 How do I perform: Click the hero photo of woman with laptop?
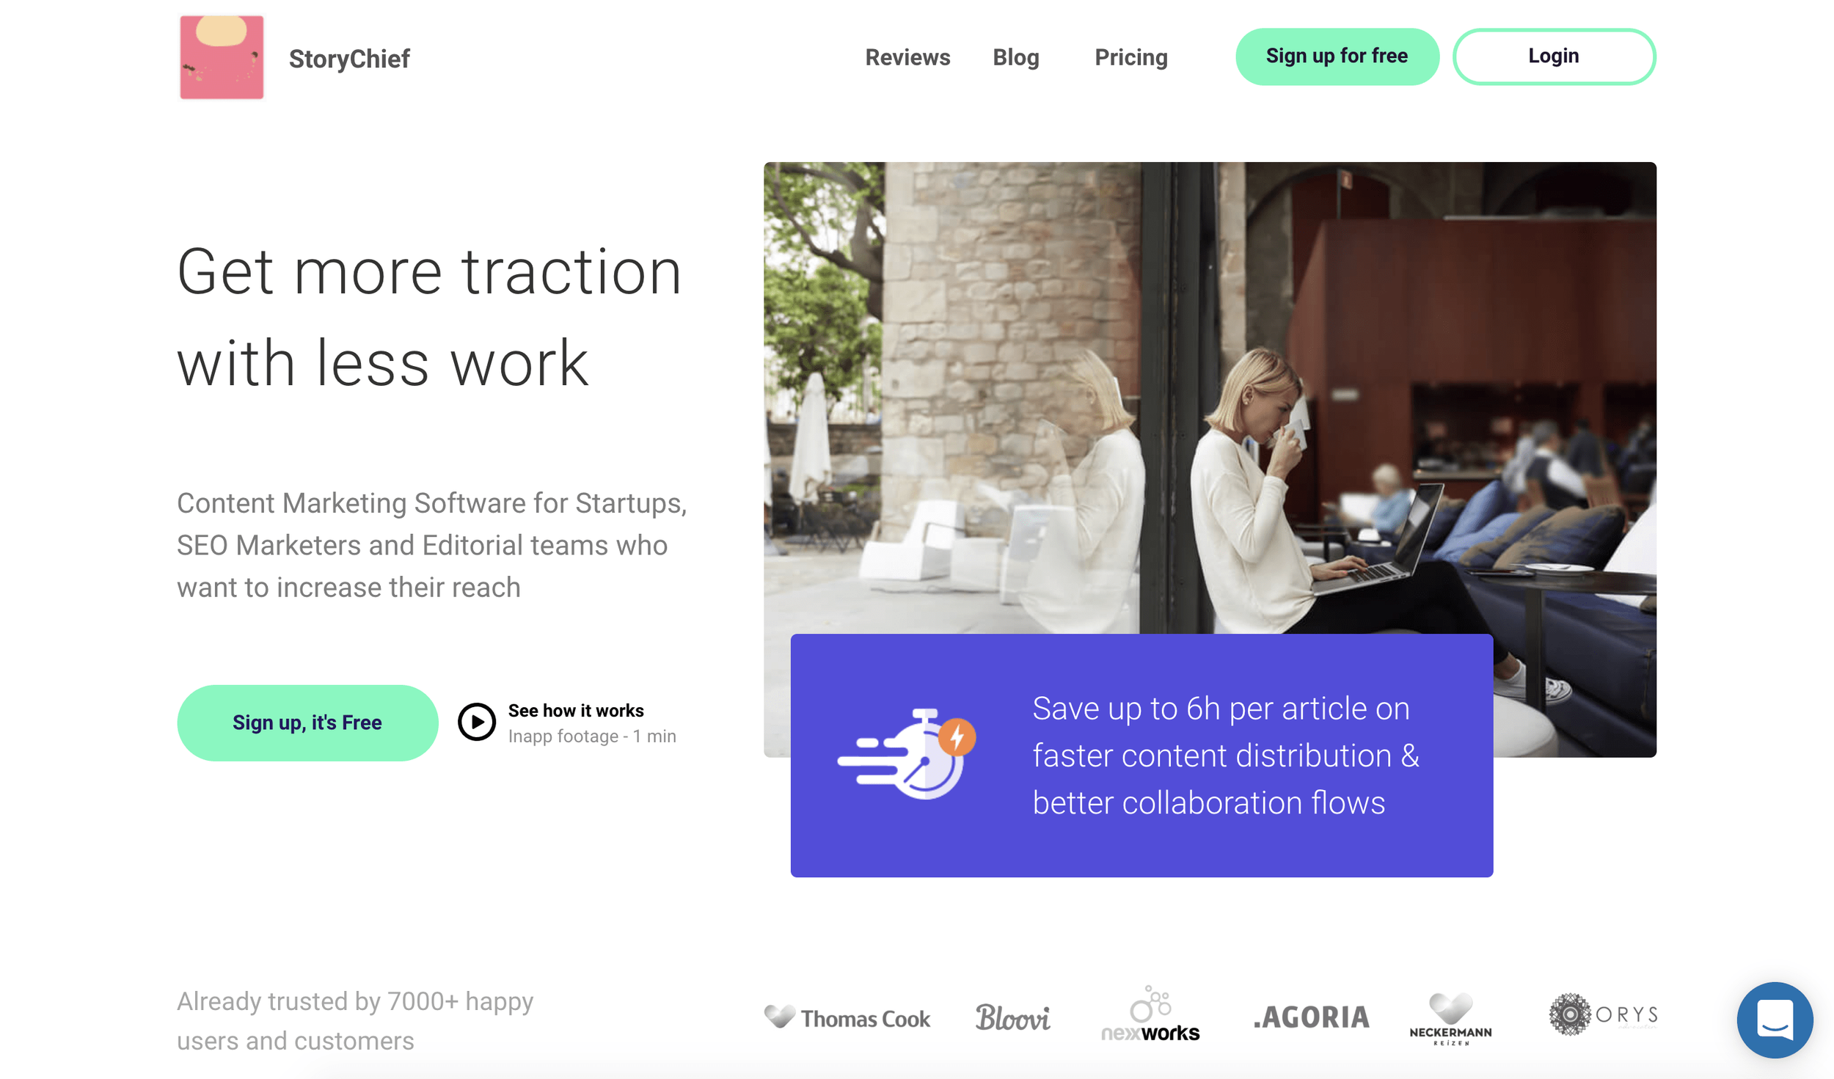(1209, 398)
